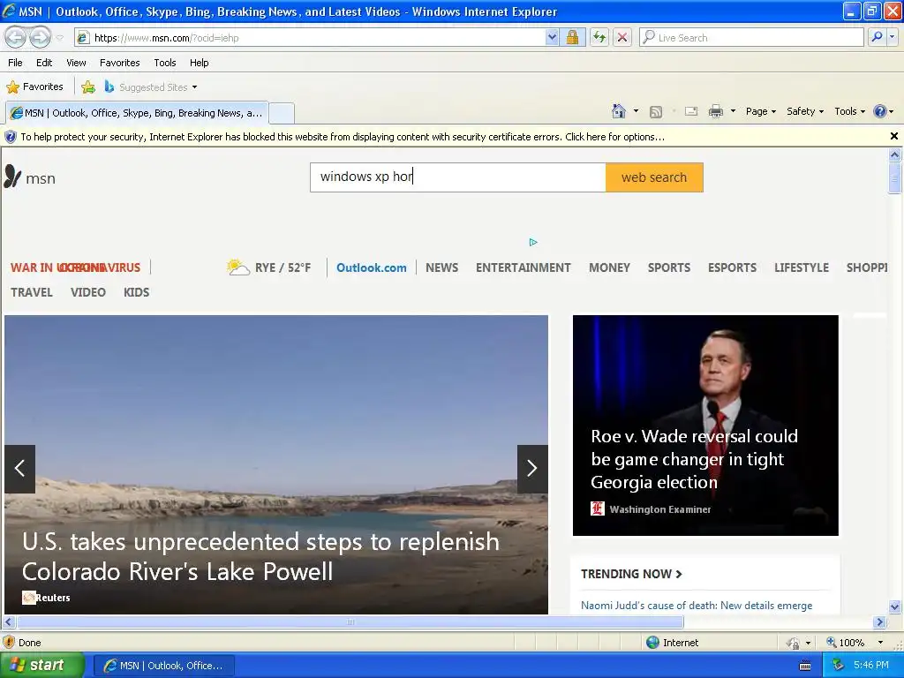The width and height of the screenshot is (904, 678).
Task: Expand the Print options dropdown arrow
Action: point(733,111)
